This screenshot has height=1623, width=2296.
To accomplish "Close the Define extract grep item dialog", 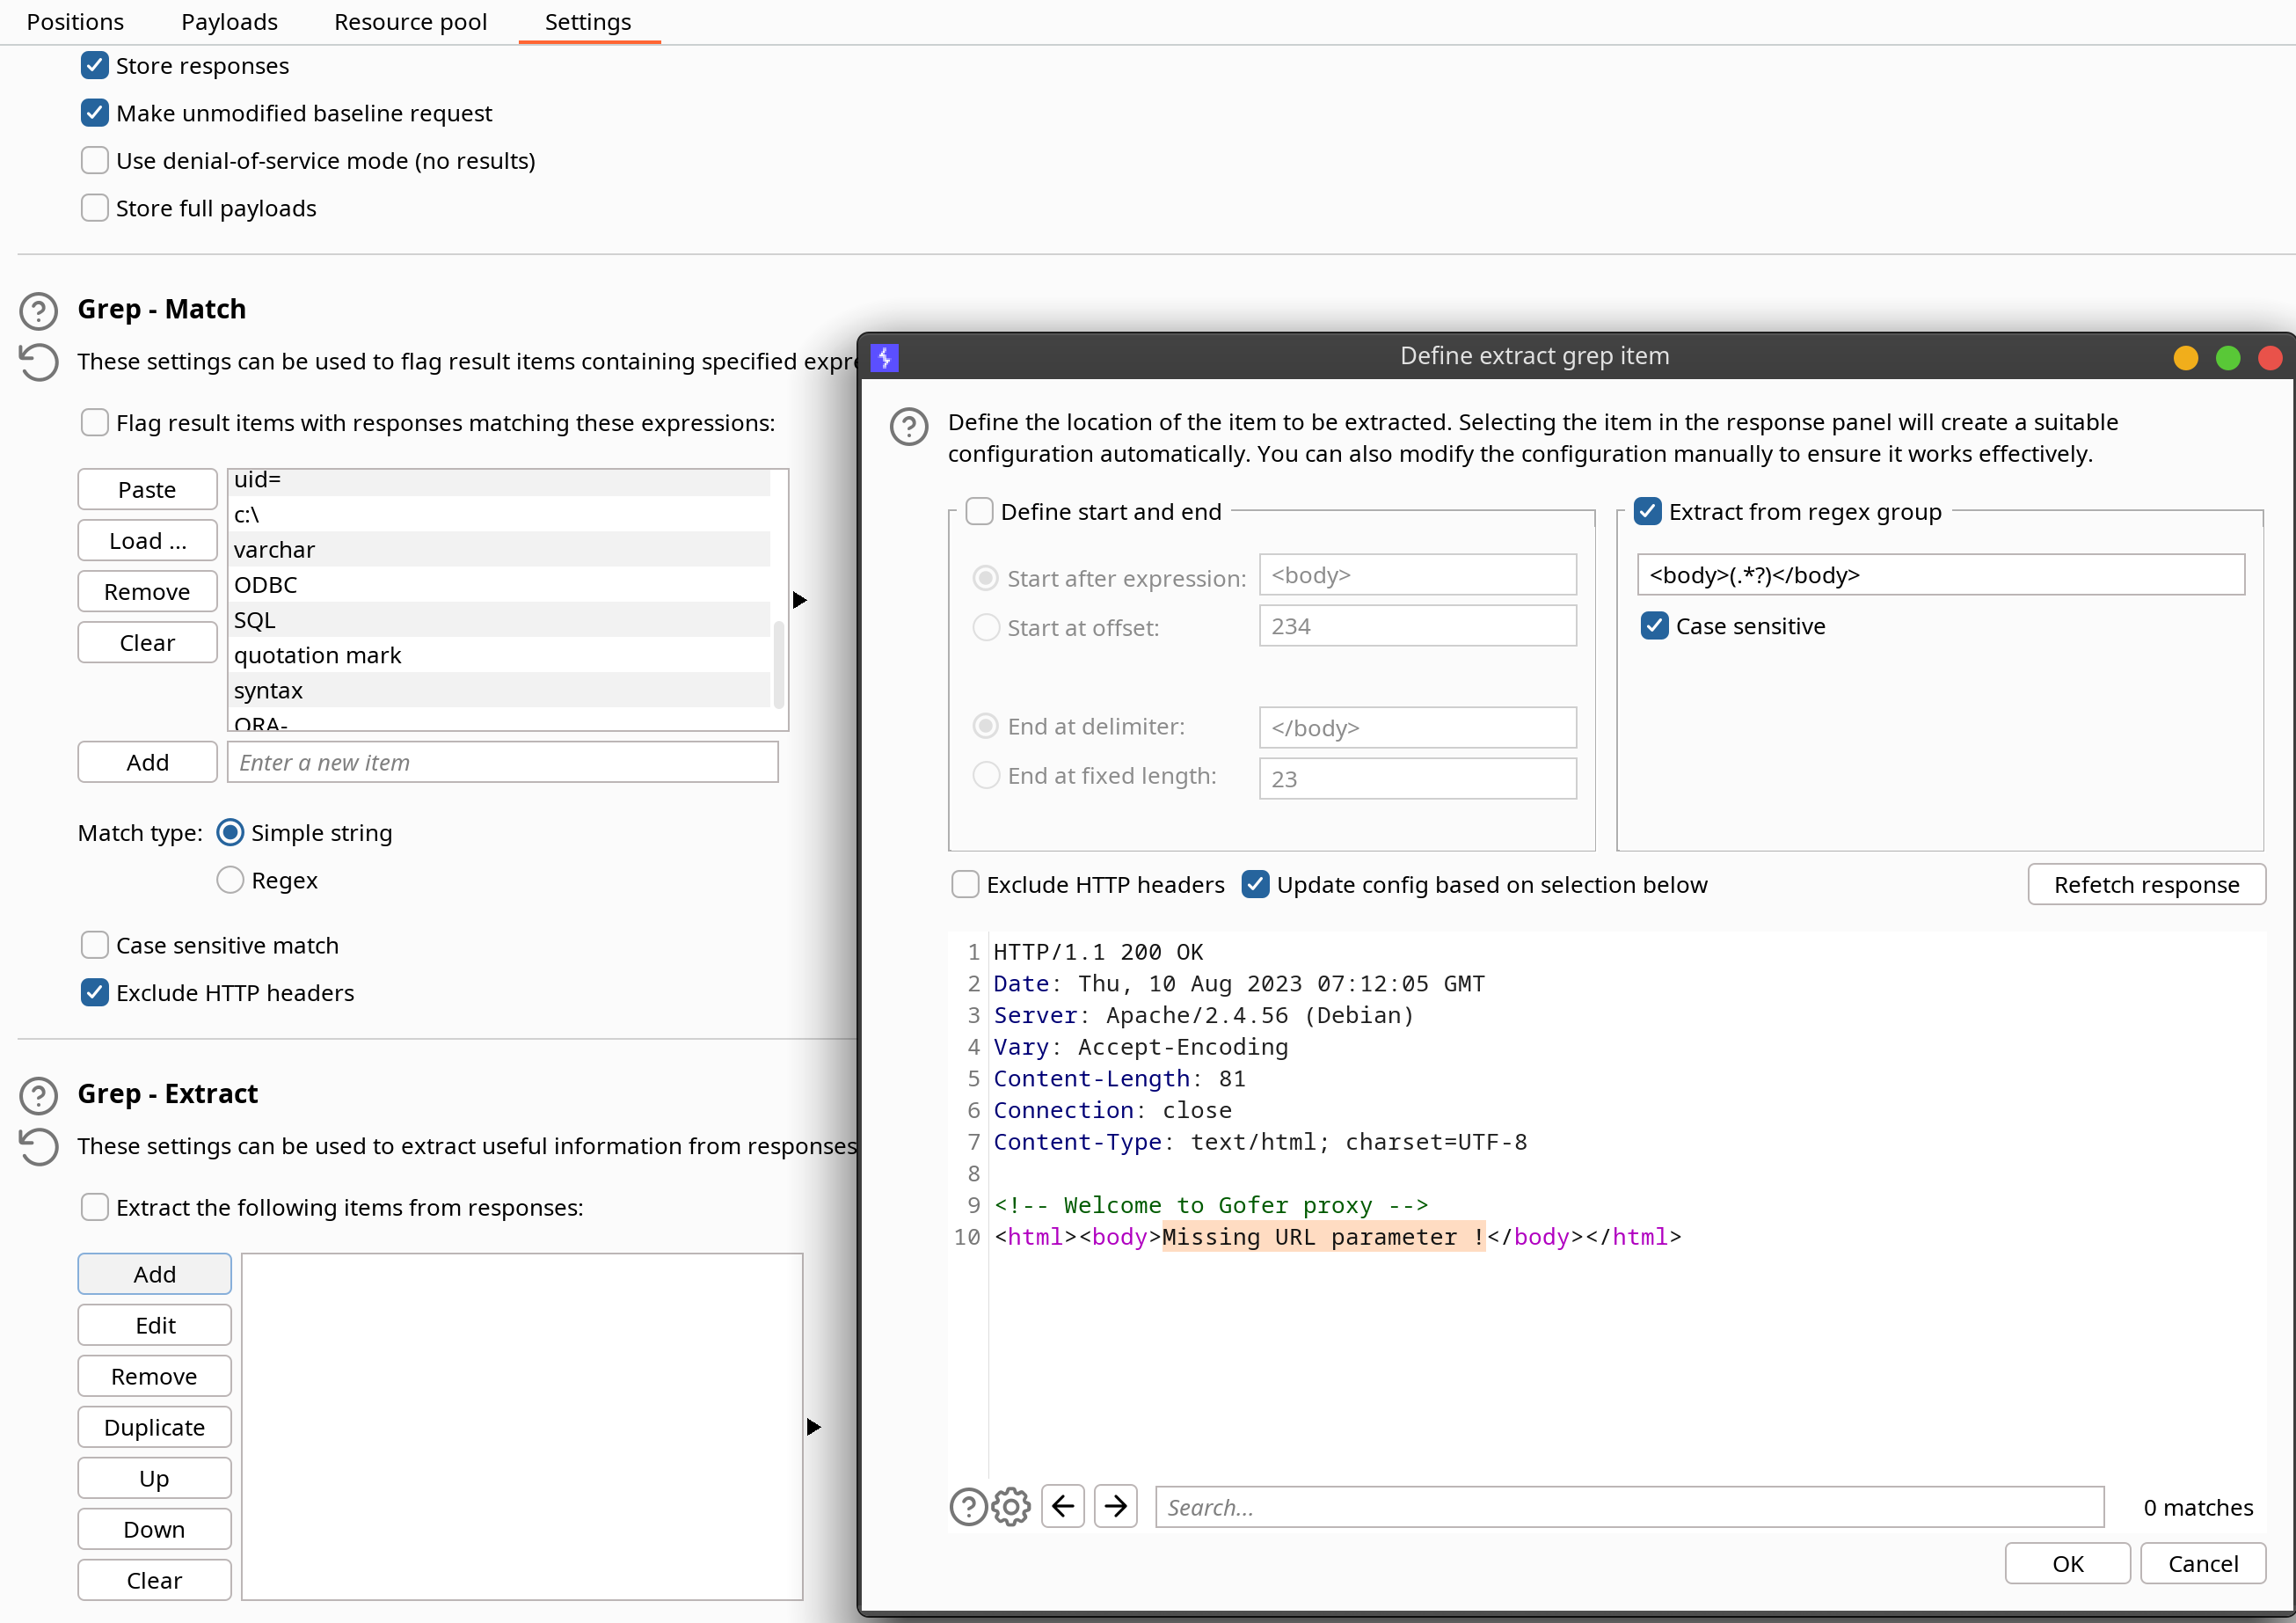I will [x=2270, y=357].
